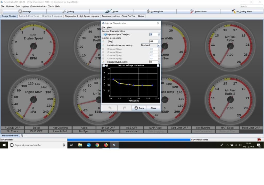This screenshot has height=185, width=264.
Task: Decrease injector close angle with down arrow
Action: click(159, 42)
